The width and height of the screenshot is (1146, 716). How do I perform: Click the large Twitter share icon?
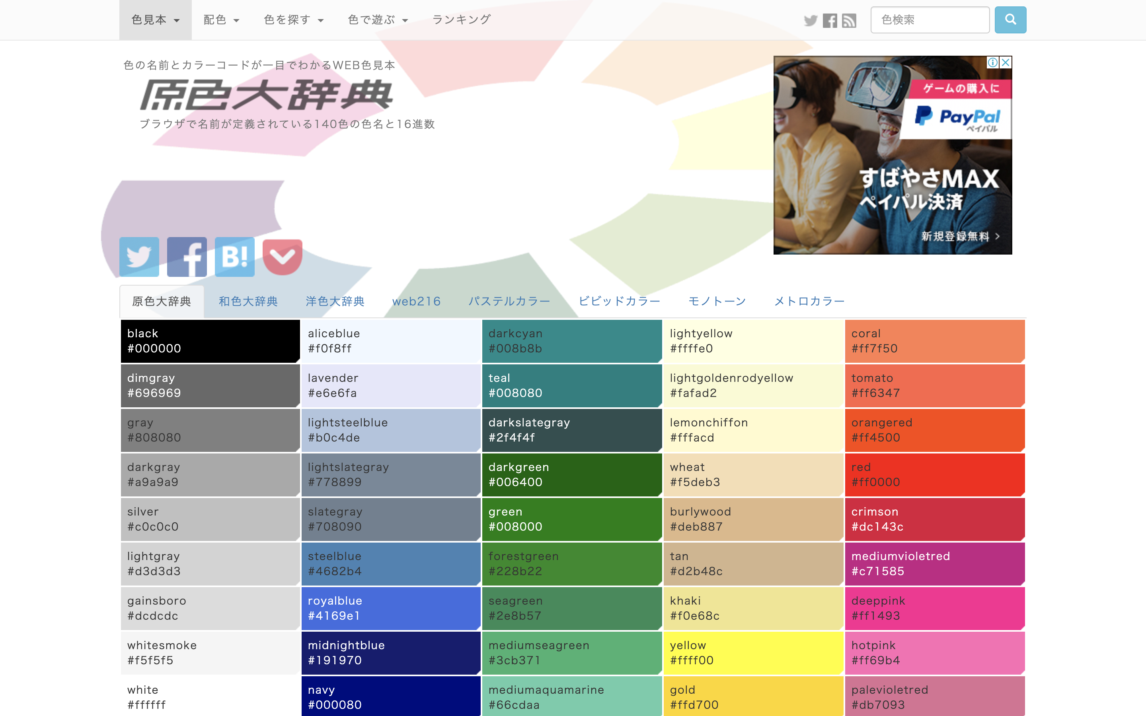(139, 257)
